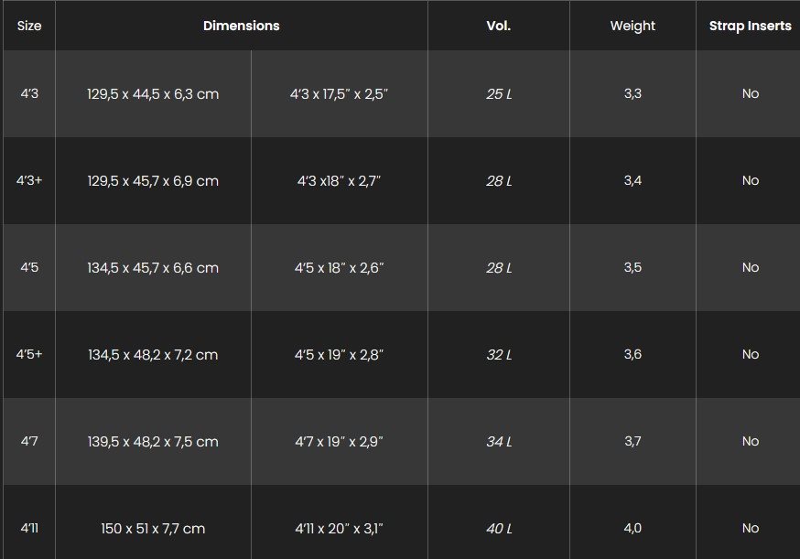Click the 32 L volume cell
The image size is (800, 559).
499,354
